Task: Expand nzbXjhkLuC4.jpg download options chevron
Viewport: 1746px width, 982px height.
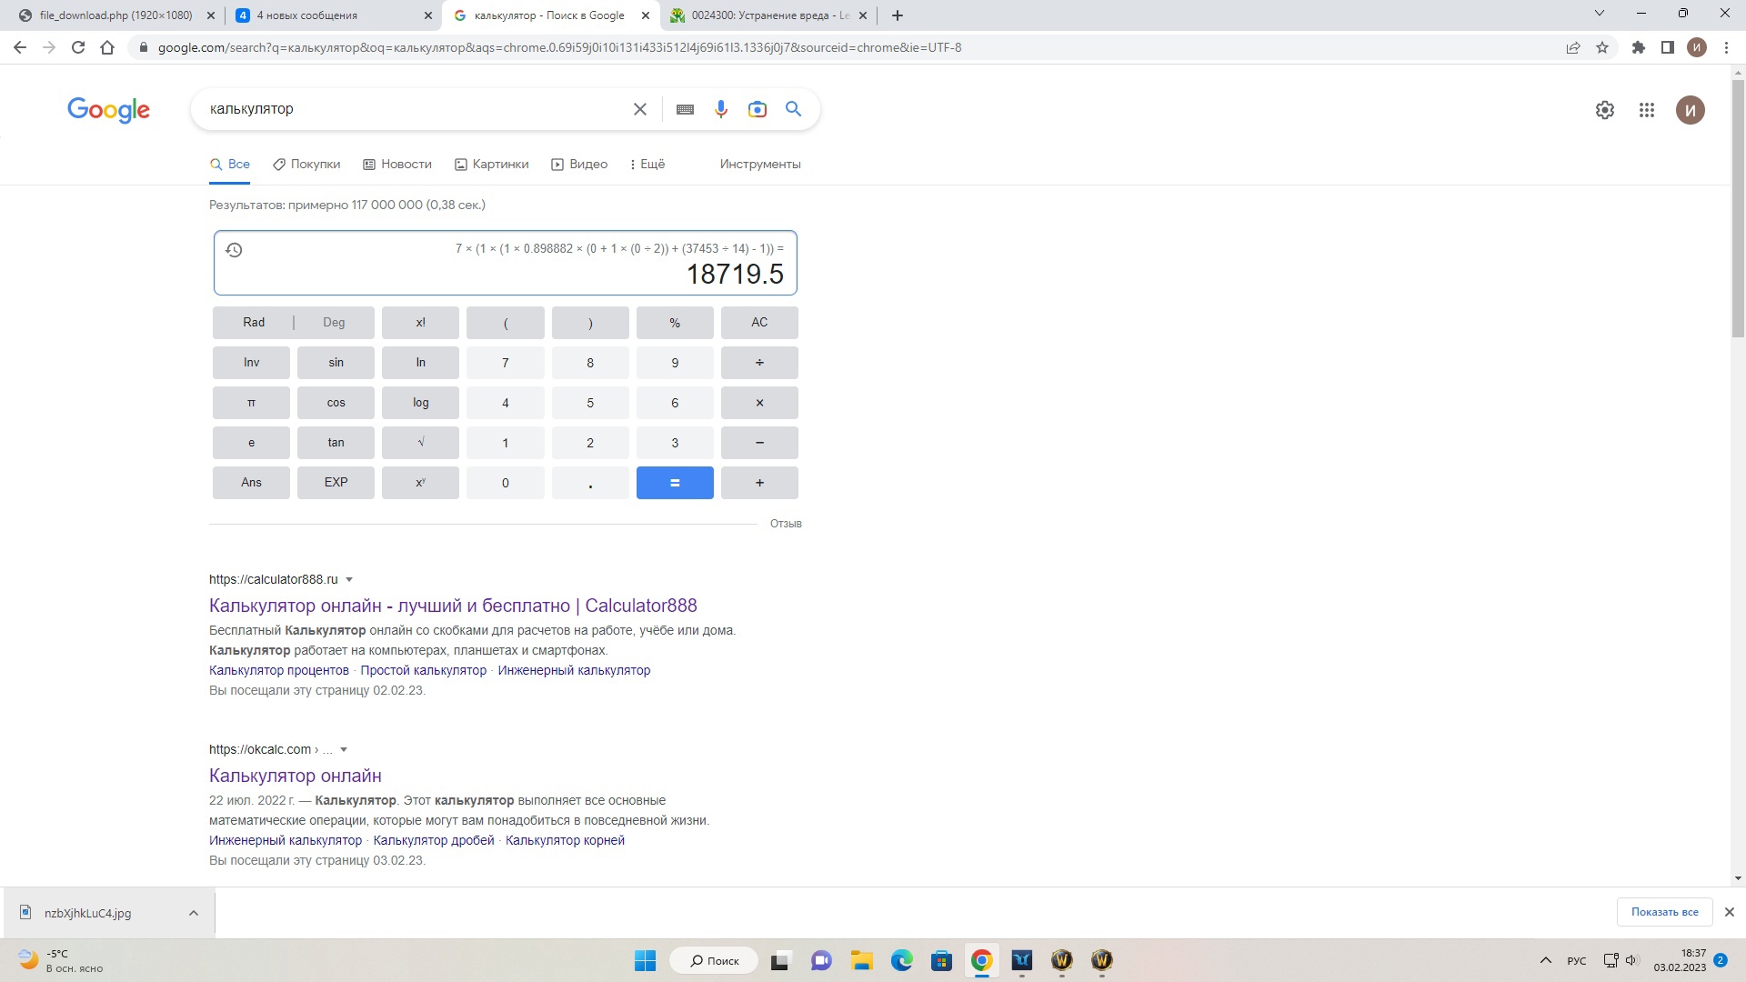Action: pyautogui.click(x=194, y=913)
